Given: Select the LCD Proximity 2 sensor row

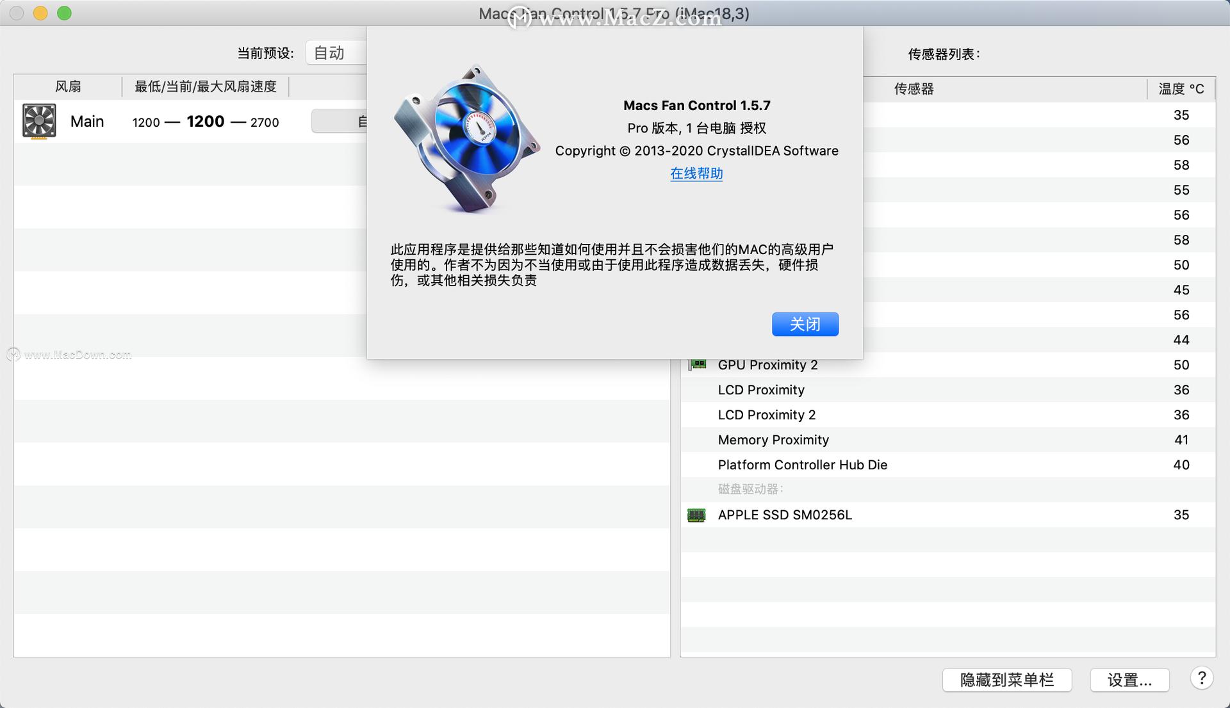Looking at the screenshot, I should click(x=766, y=414).
